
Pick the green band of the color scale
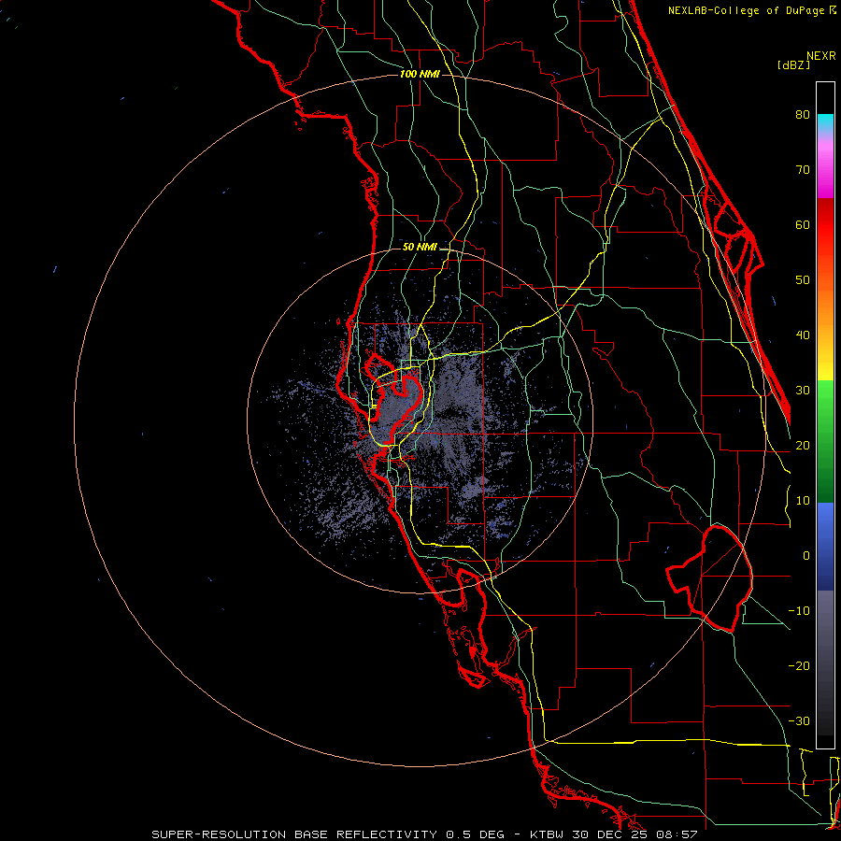825,442
